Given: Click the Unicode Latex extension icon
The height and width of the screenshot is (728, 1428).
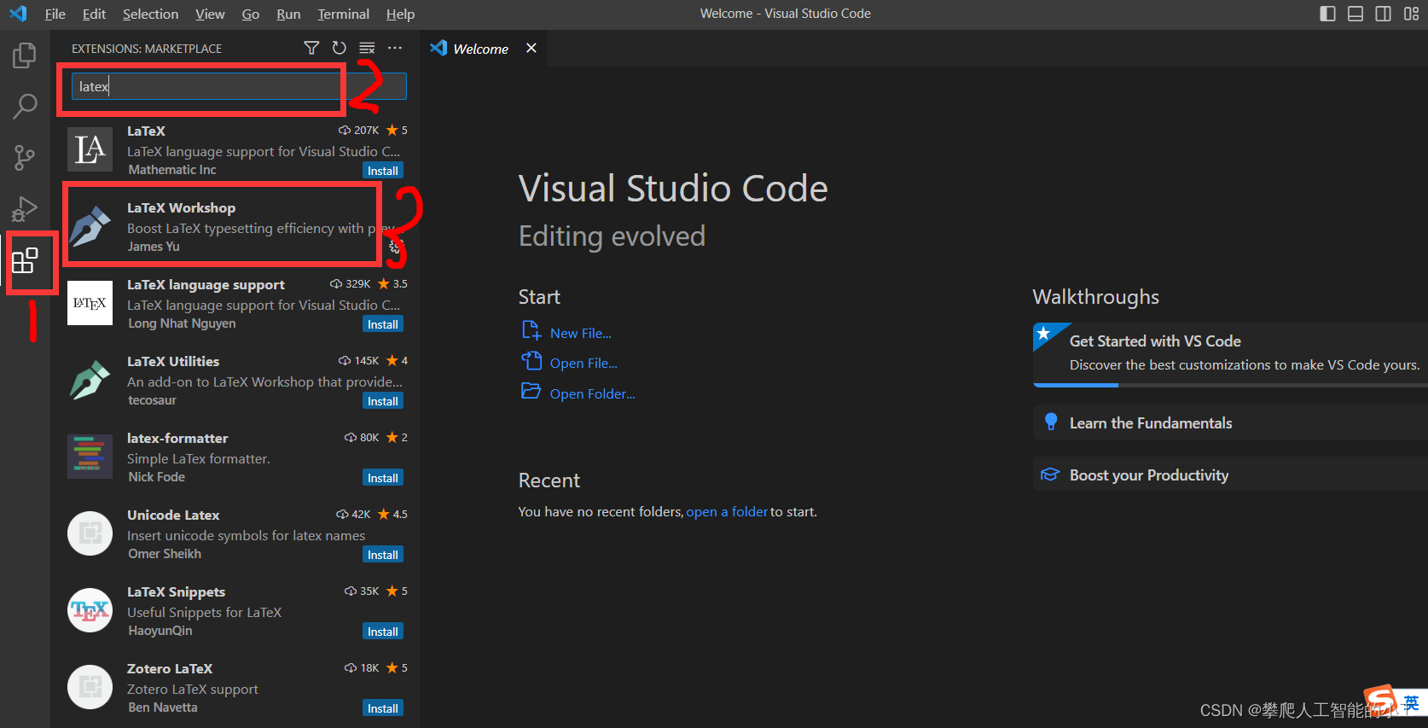Looking at the screenshot, I should point(90,533).
